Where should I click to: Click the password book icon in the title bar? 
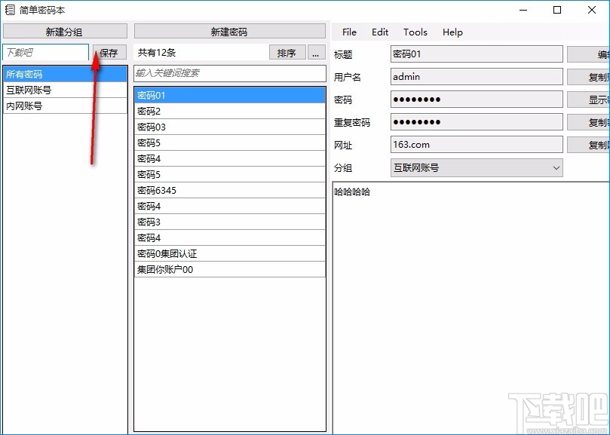[x=9, y=11]
